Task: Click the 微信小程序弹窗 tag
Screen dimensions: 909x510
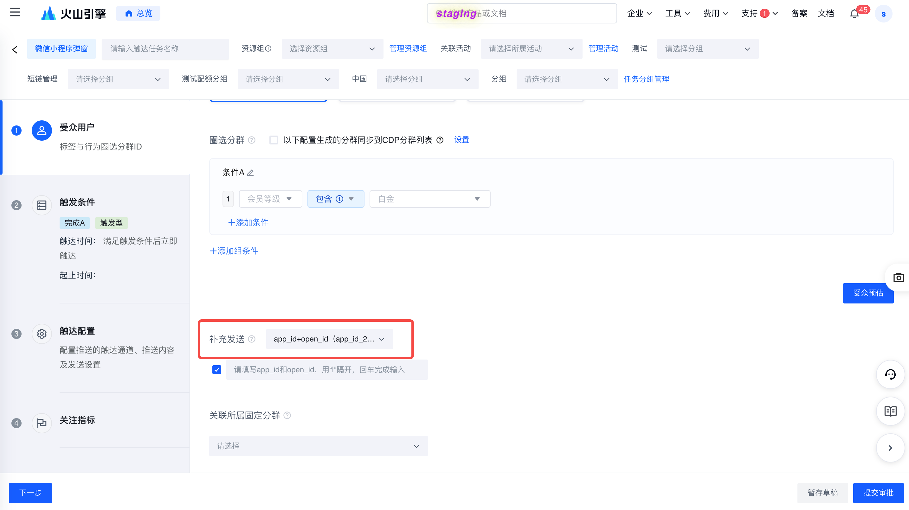Action: (x=61, y=49)
